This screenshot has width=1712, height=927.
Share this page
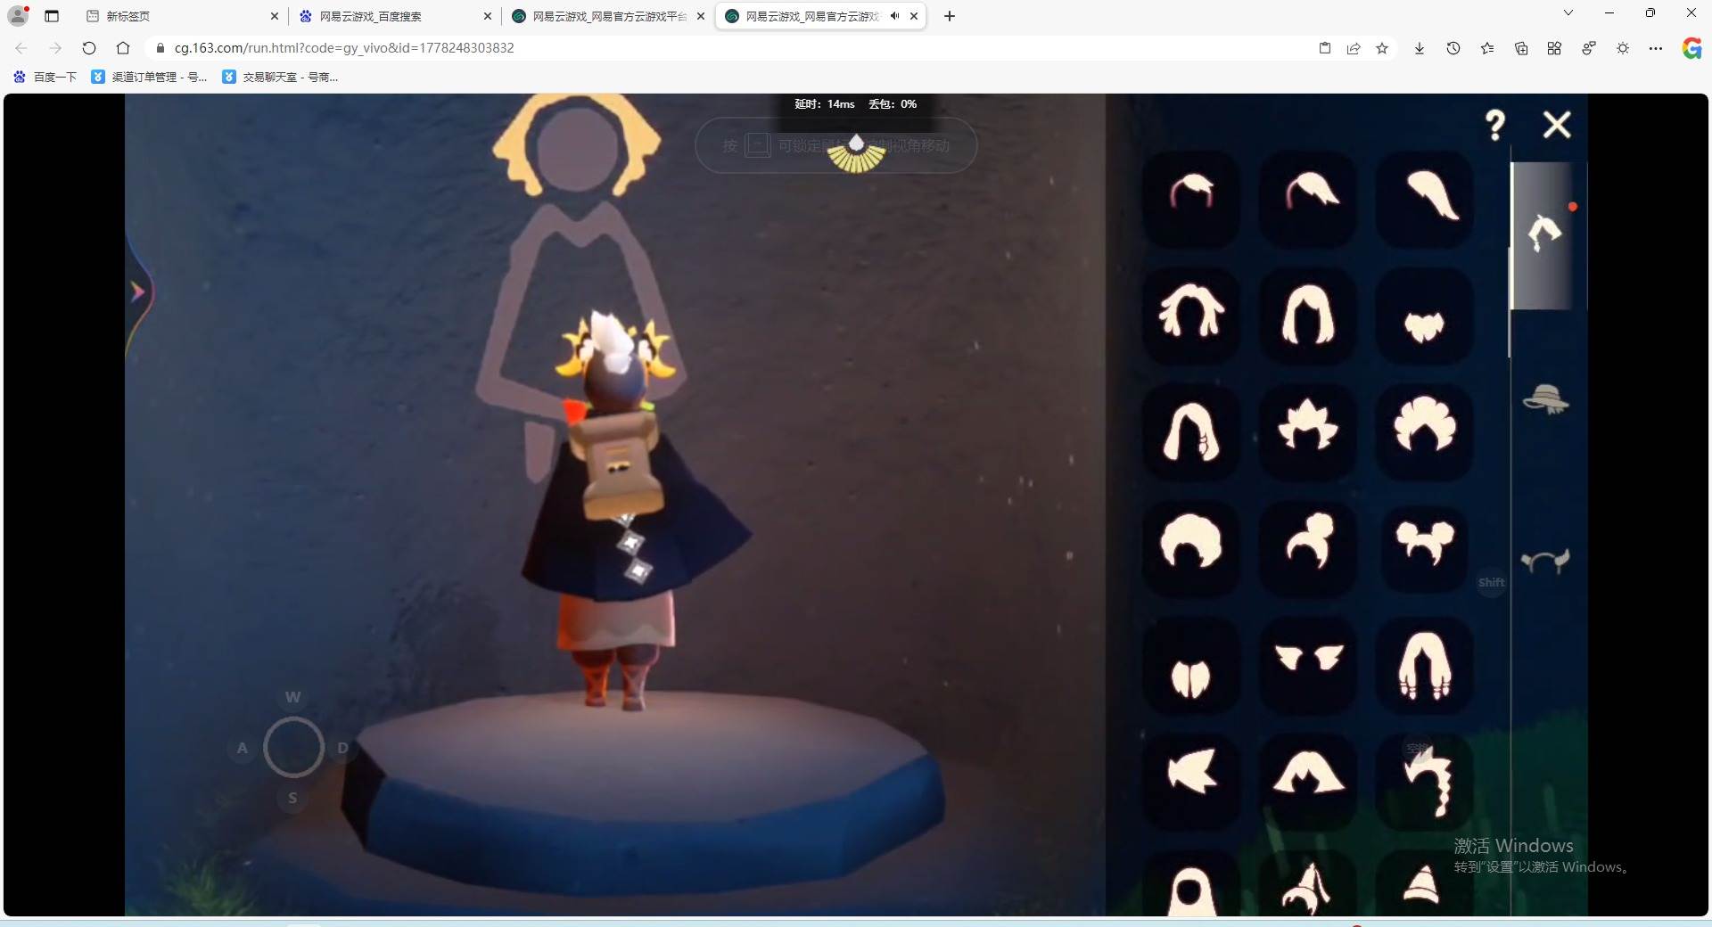(1354, 48)
